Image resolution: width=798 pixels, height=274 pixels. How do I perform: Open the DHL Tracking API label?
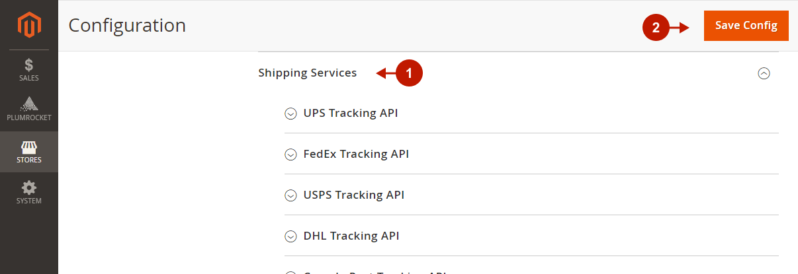(351, 236)
